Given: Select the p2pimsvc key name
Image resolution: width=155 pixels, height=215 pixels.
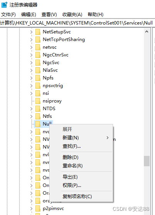Looking at the screenshot, I should click(x=53, y=209).
